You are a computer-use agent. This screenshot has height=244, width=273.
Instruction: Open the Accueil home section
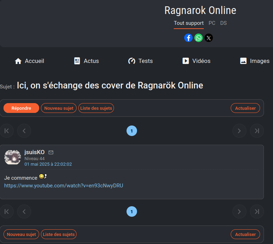tap(29, 61)
